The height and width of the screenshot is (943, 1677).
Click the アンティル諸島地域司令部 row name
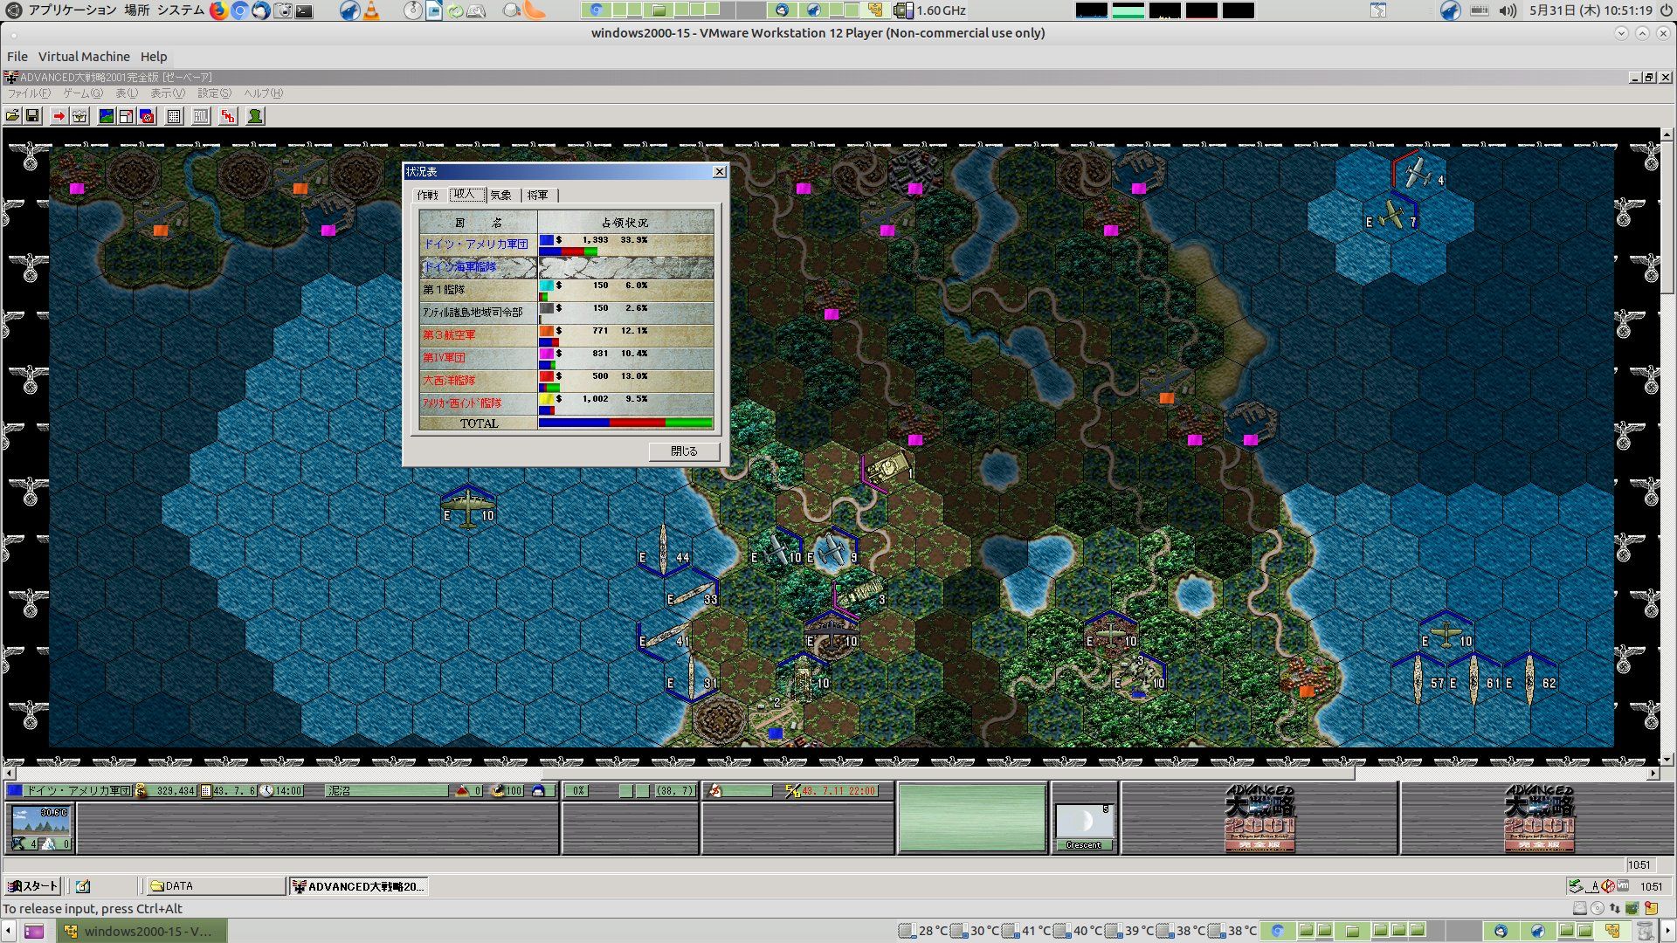pyautogui.click(x=473, y=313)
